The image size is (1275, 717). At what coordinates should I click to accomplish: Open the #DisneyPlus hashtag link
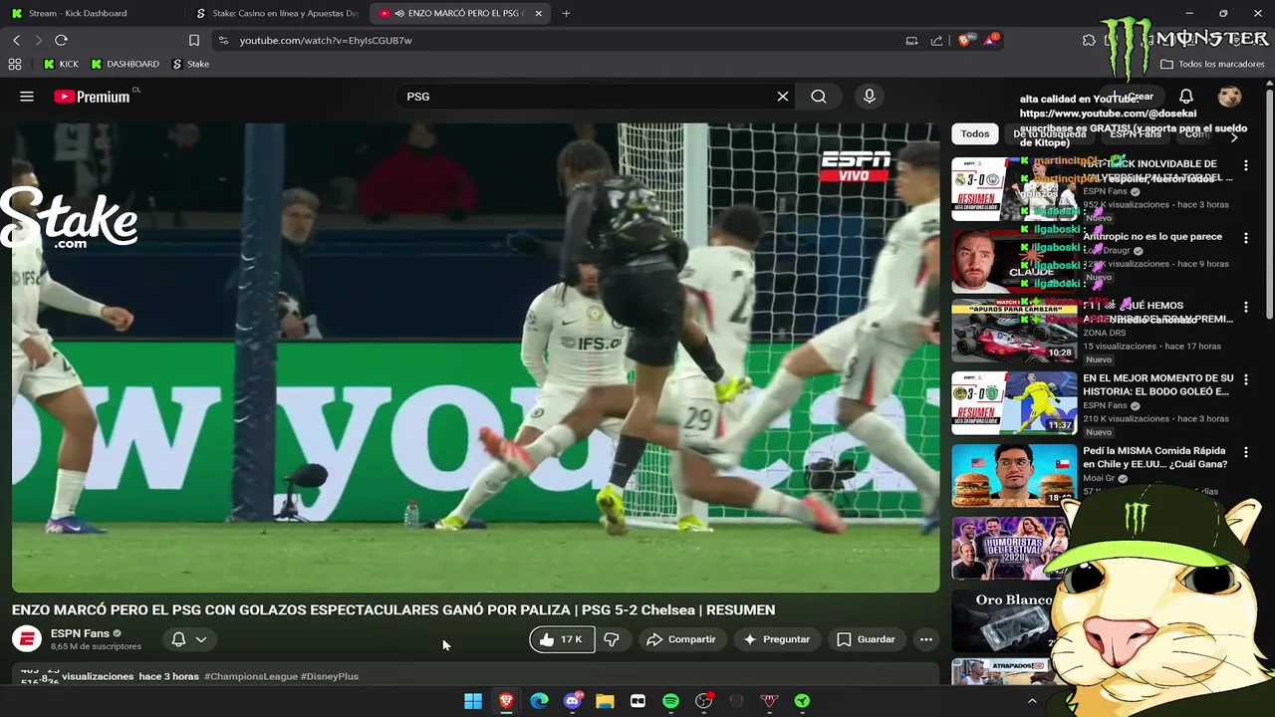coord(330,676)
